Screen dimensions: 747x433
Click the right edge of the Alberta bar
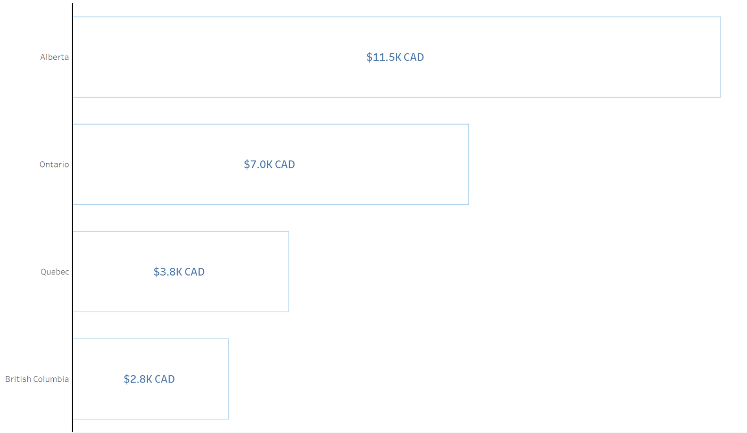click(721, 57)
